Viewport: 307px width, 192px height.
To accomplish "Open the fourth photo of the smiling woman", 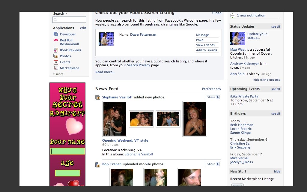I will click(195, 119).
